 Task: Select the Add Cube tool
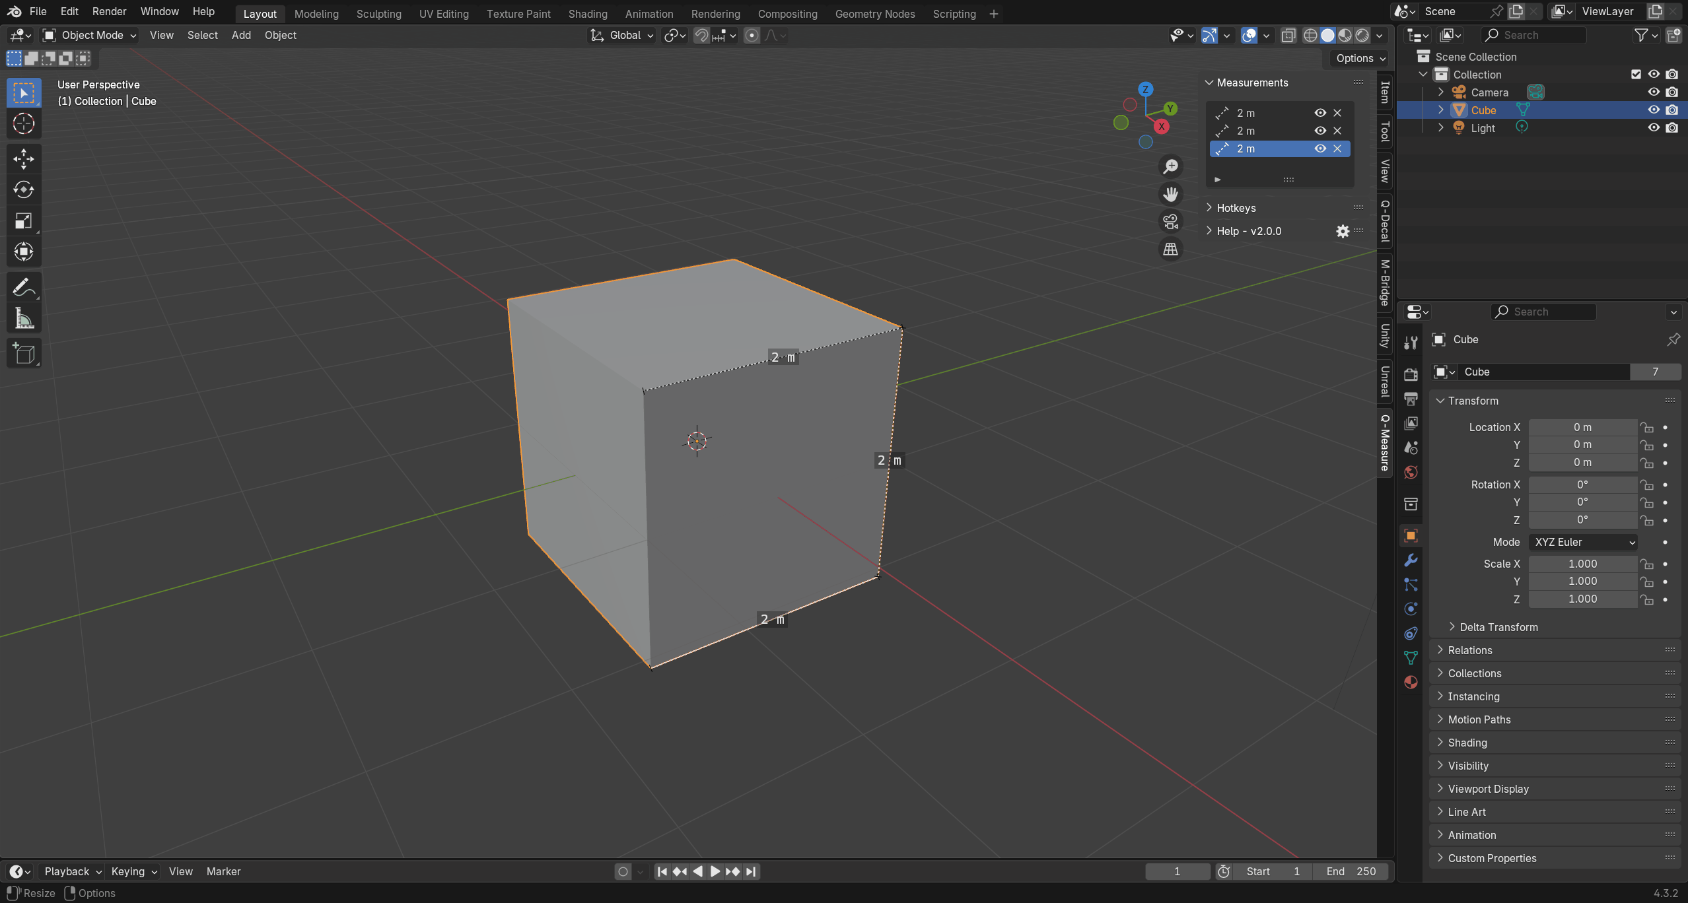[24, 354]
